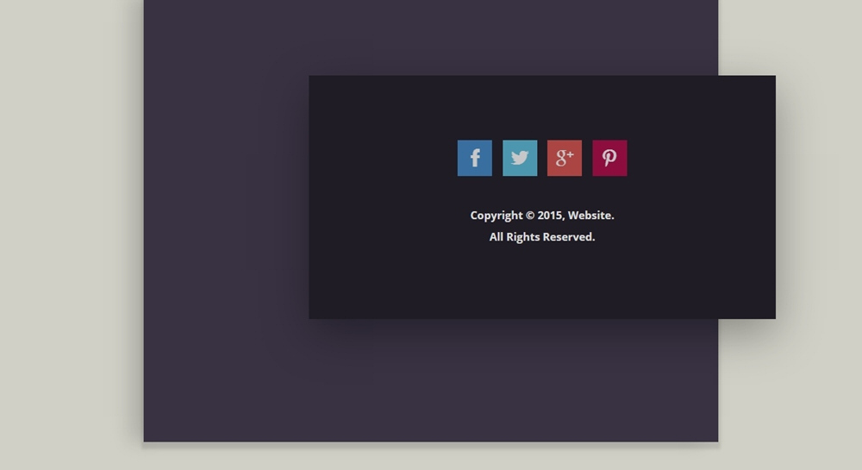
Task: Click the purple panel left of the dark card
Action: [x=224, y=216]
